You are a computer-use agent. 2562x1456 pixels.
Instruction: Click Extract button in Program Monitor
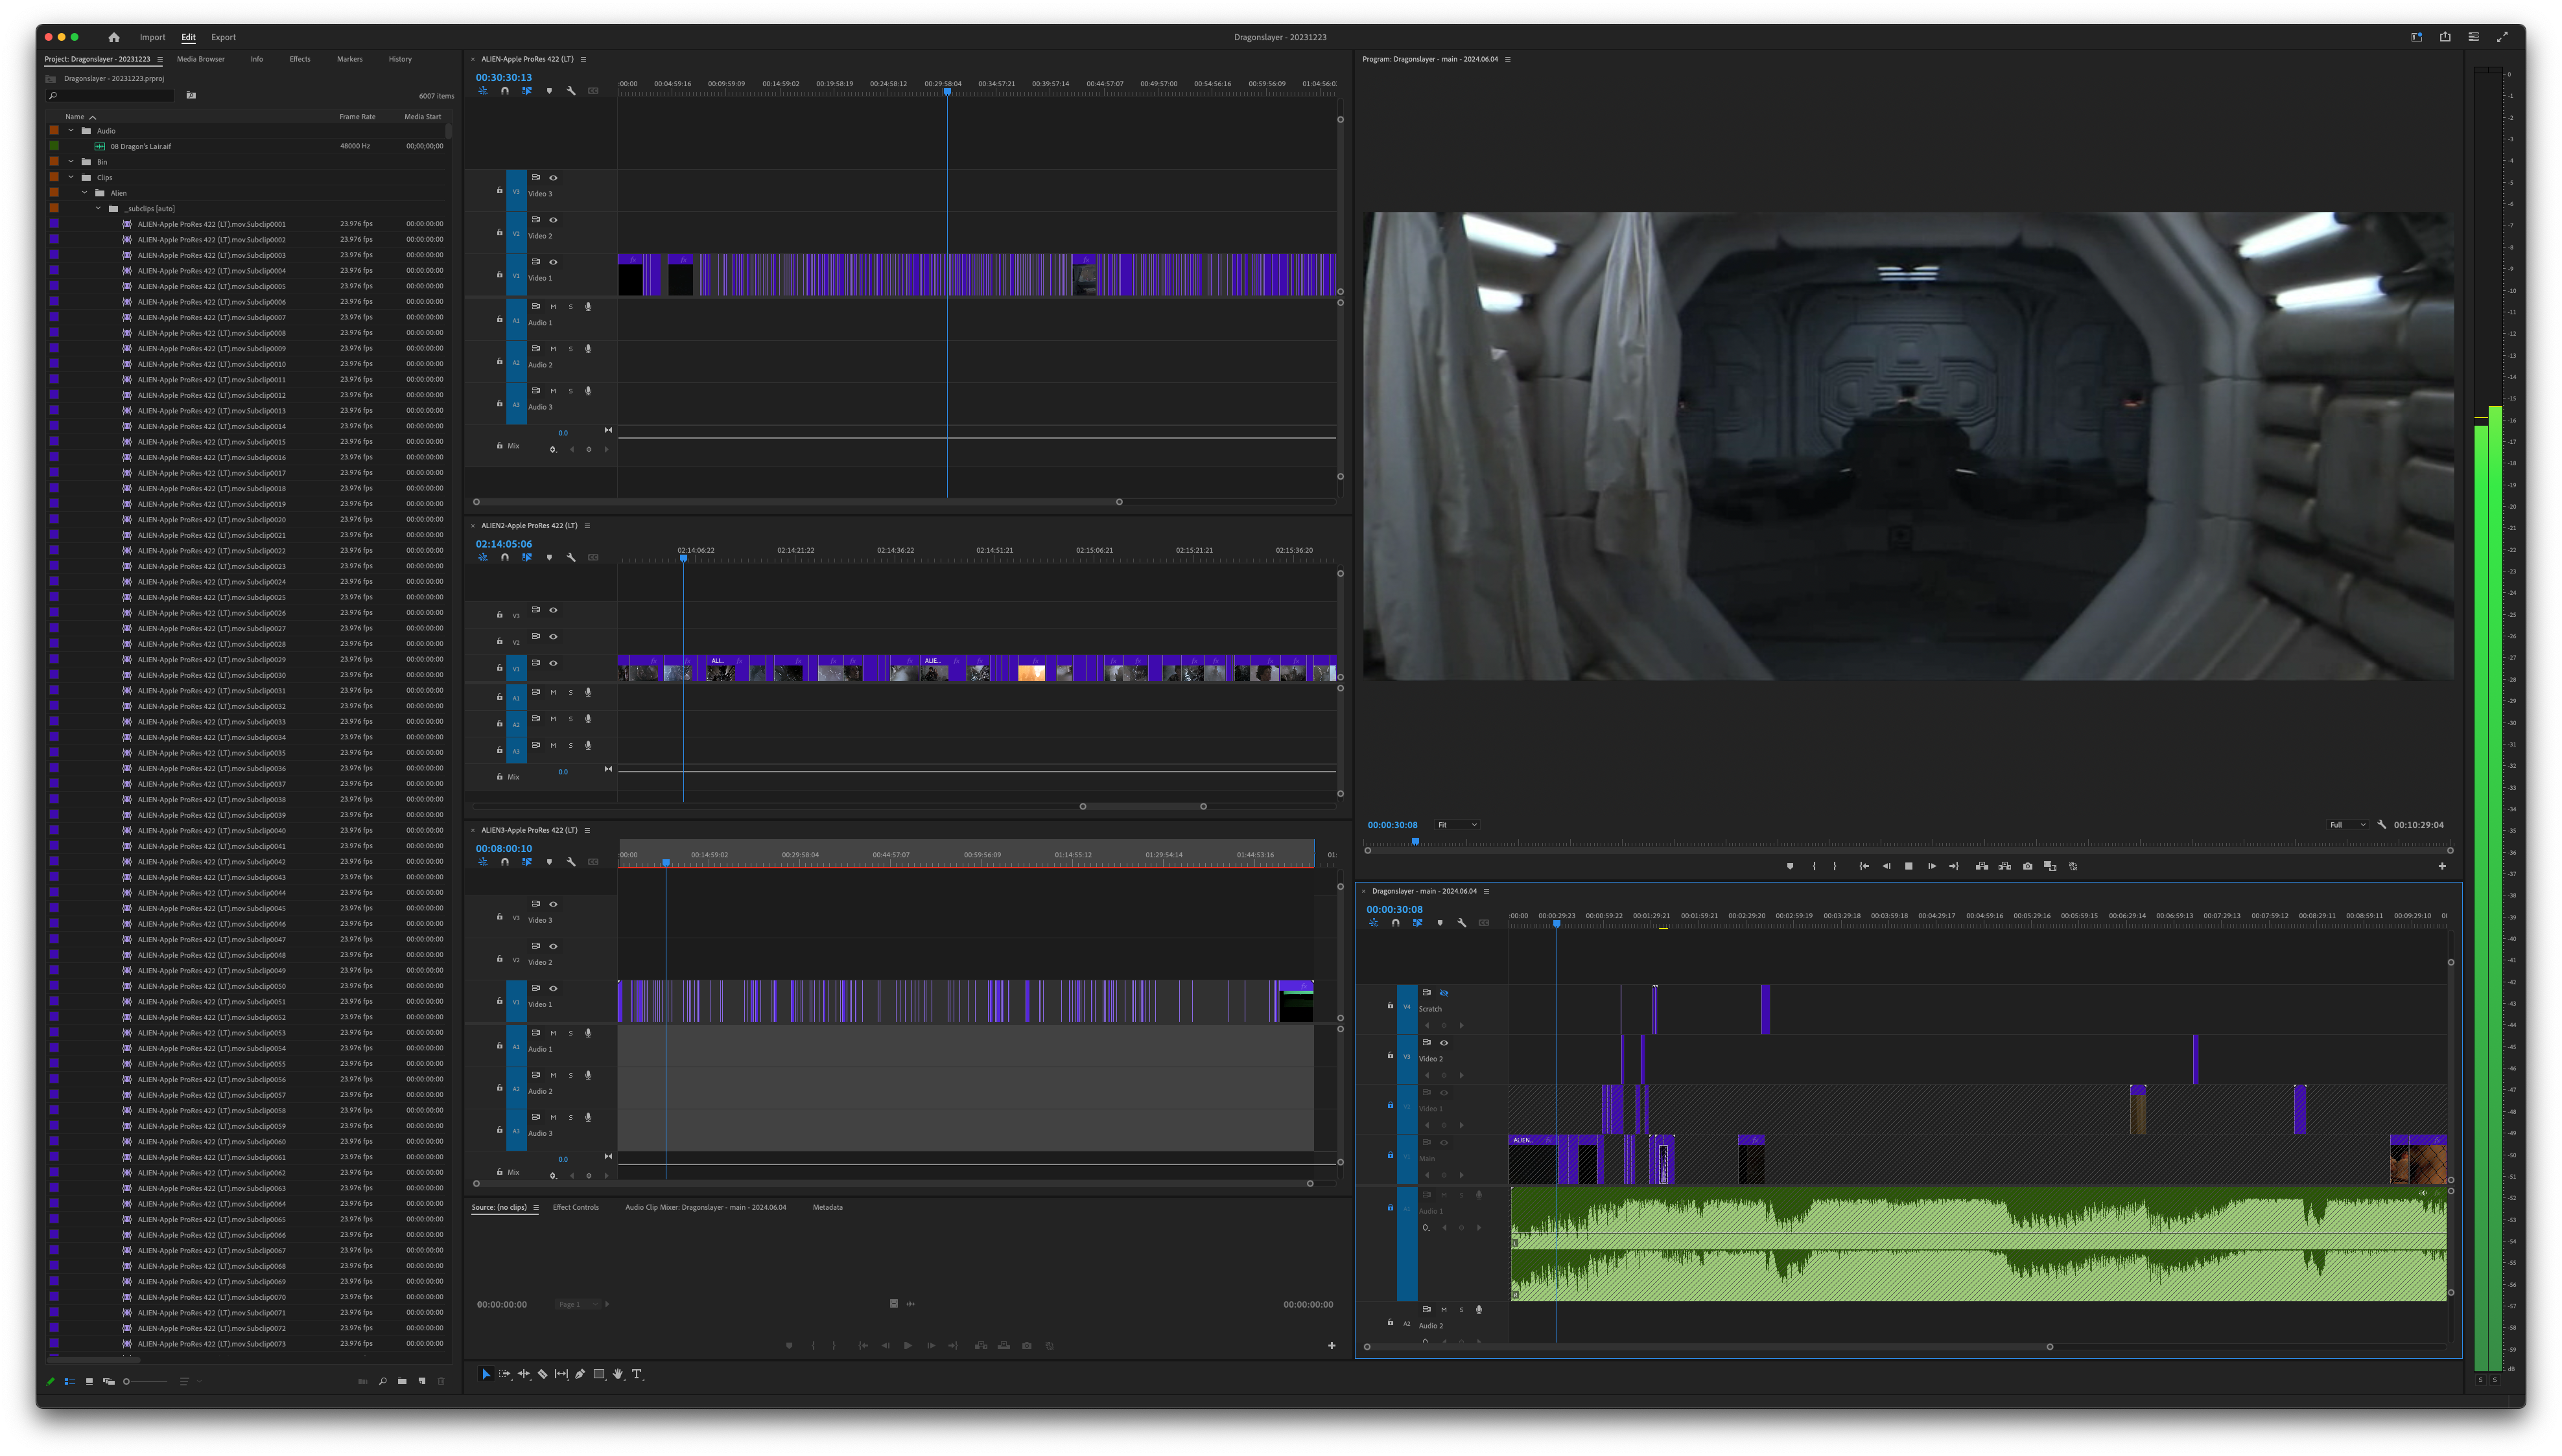pyautogui.click(x=2004, y=866)
